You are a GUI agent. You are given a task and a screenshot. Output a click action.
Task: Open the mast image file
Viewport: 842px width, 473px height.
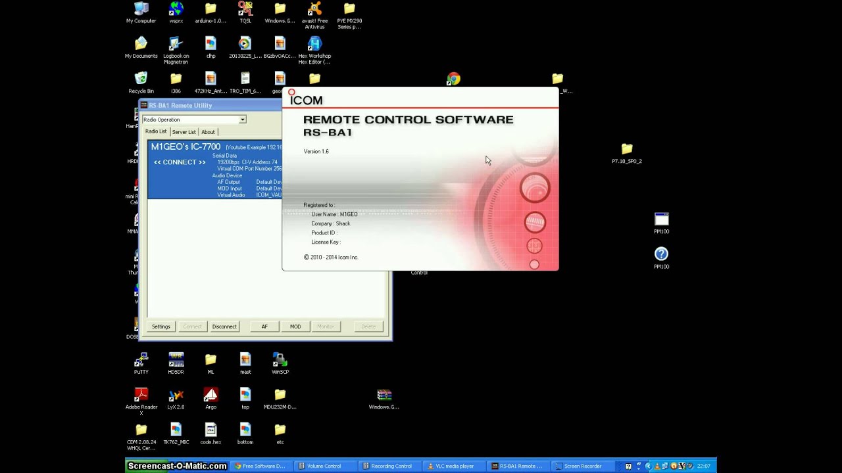click(245, 363)
